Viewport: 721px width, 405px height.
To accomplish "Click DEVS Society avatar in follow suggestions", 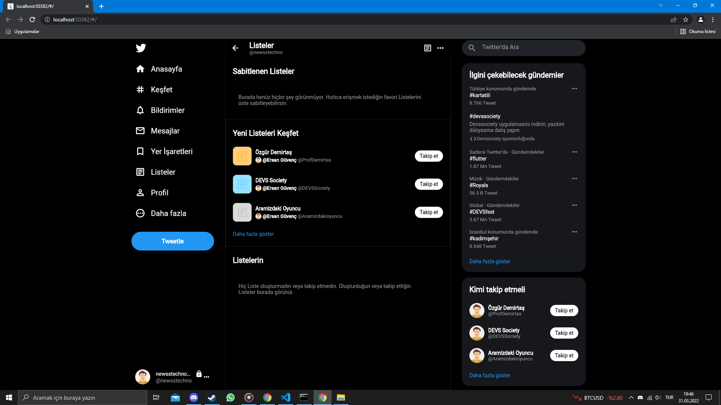I will [477, 333].
